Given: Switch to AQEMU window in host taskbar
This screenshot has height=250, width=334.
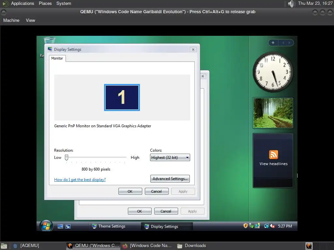Looking at the screenshot, I should pos(27,246).
